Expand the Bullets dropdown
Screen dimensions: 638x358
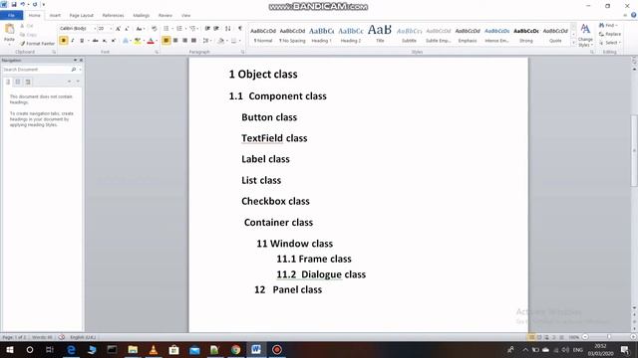[x=172, y=29]
